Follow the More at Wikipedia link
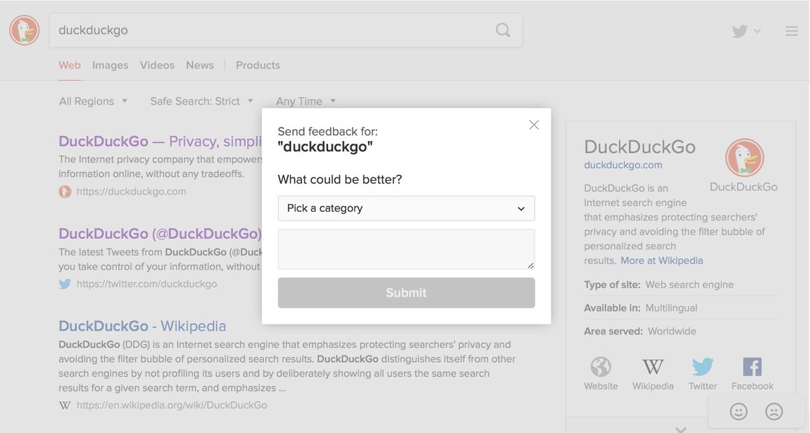 point(661,260)
